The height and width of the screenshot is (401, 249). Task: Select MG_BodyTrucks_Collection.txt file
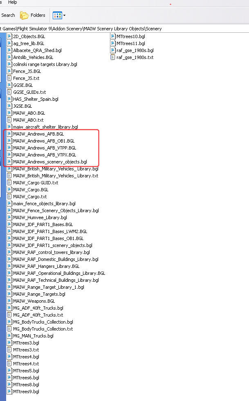pos(43,329)
